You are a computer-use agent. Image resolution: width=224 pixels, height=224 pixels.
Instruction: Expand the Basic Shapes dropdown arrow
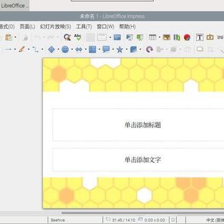[x=58, y=50]
